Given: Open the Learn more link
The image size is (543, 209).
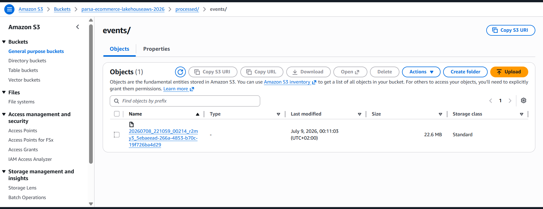Looking at the screenshot, I should 176,89.
